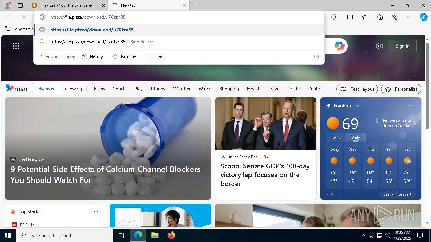Open File Explorer from taskbar

coord(155,235)
